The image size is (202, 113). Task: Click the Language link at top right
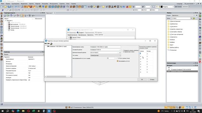pos(180,4)
